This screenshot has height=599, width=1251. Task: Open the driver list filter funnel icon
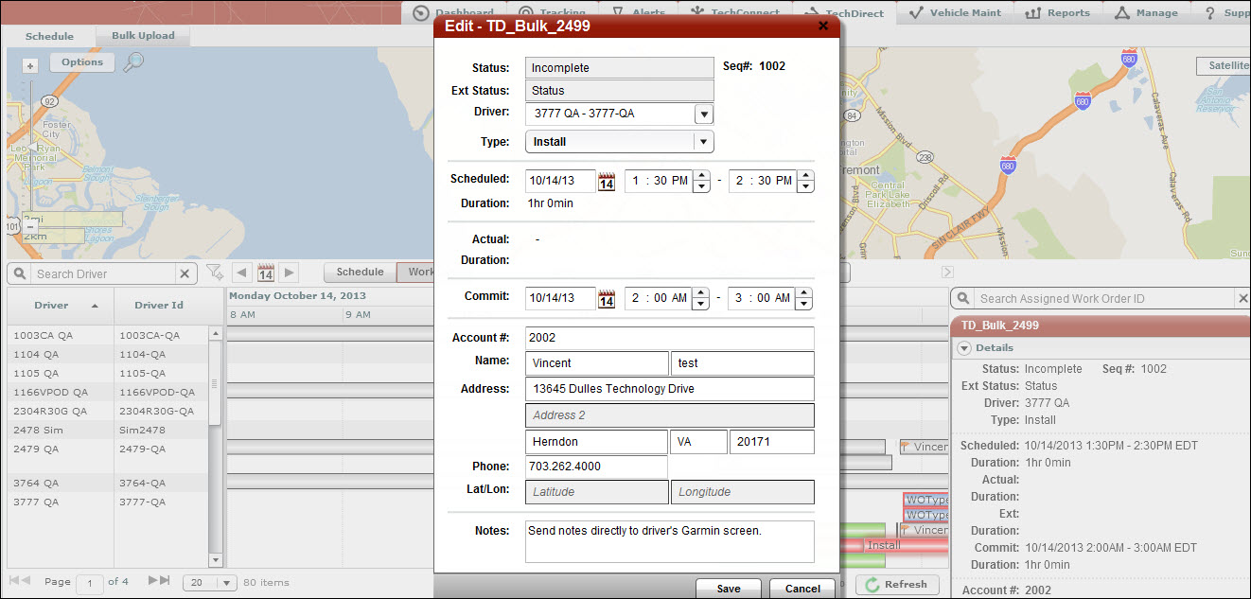215,273
